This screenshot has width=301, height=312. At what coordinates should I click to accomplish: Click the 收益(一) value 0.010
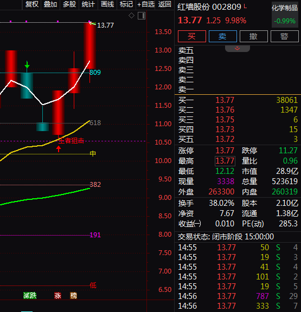225,224
